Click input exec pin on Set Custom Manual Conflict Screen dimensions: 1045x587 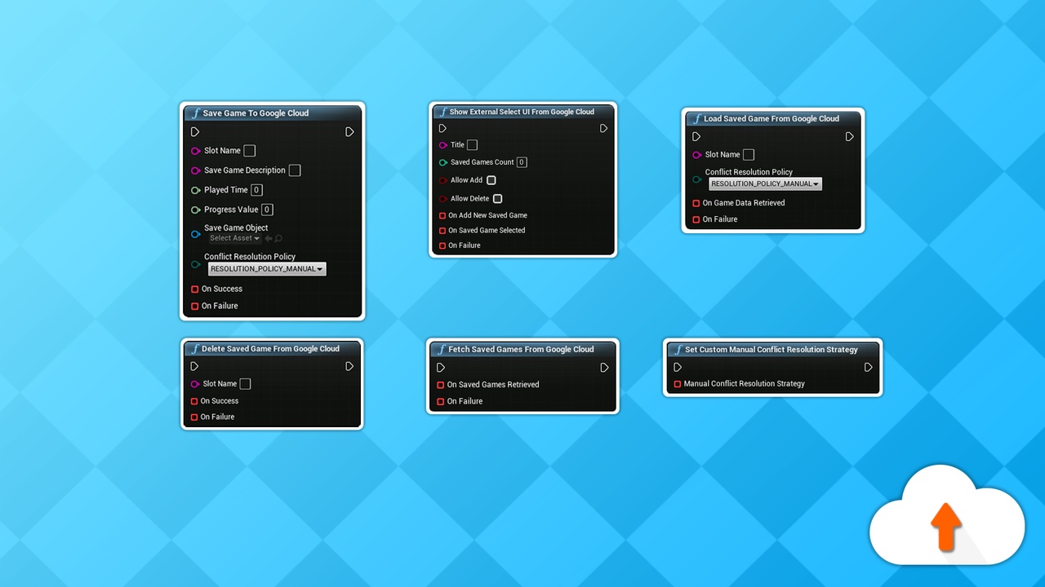click(678, 367)
